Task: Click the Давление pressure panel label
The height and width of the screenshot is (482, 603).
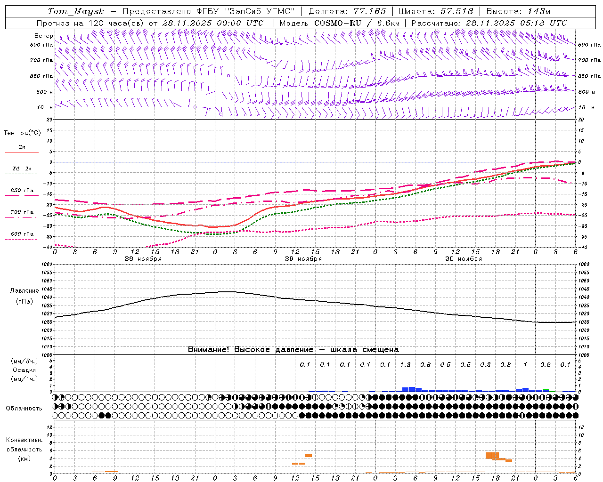Action: 24,291
